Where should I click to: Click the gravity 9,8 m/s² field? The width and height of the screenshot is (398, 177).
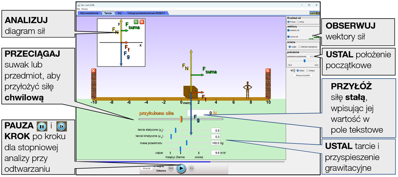[x=215, y=153]
